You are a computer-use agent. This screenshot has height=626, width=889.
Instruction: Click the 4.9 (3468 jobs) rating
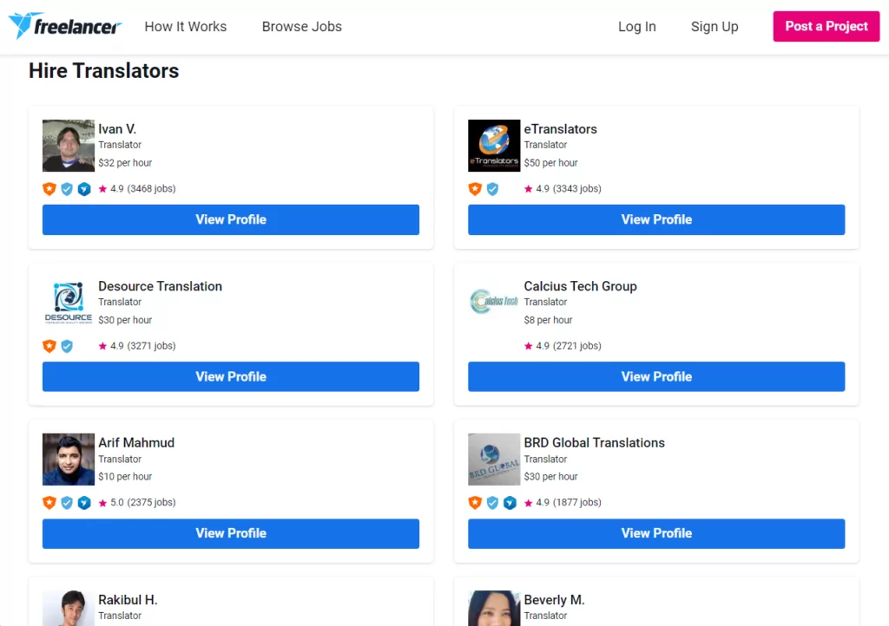pos(143,188)
